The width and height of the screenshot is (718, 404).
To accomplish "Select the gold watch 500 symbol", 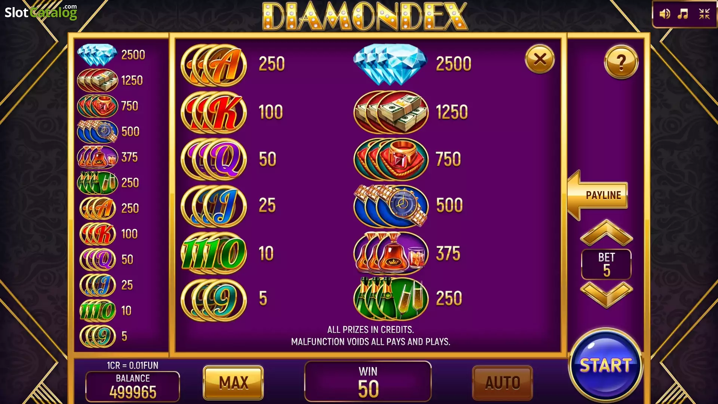I will pyautogui.click(x=391, y=206).
